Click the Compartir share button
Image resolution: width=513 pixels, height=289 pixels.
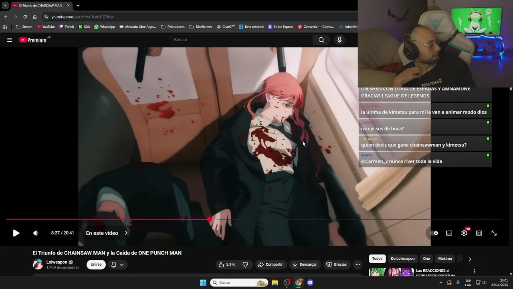(x=271, y=265)
